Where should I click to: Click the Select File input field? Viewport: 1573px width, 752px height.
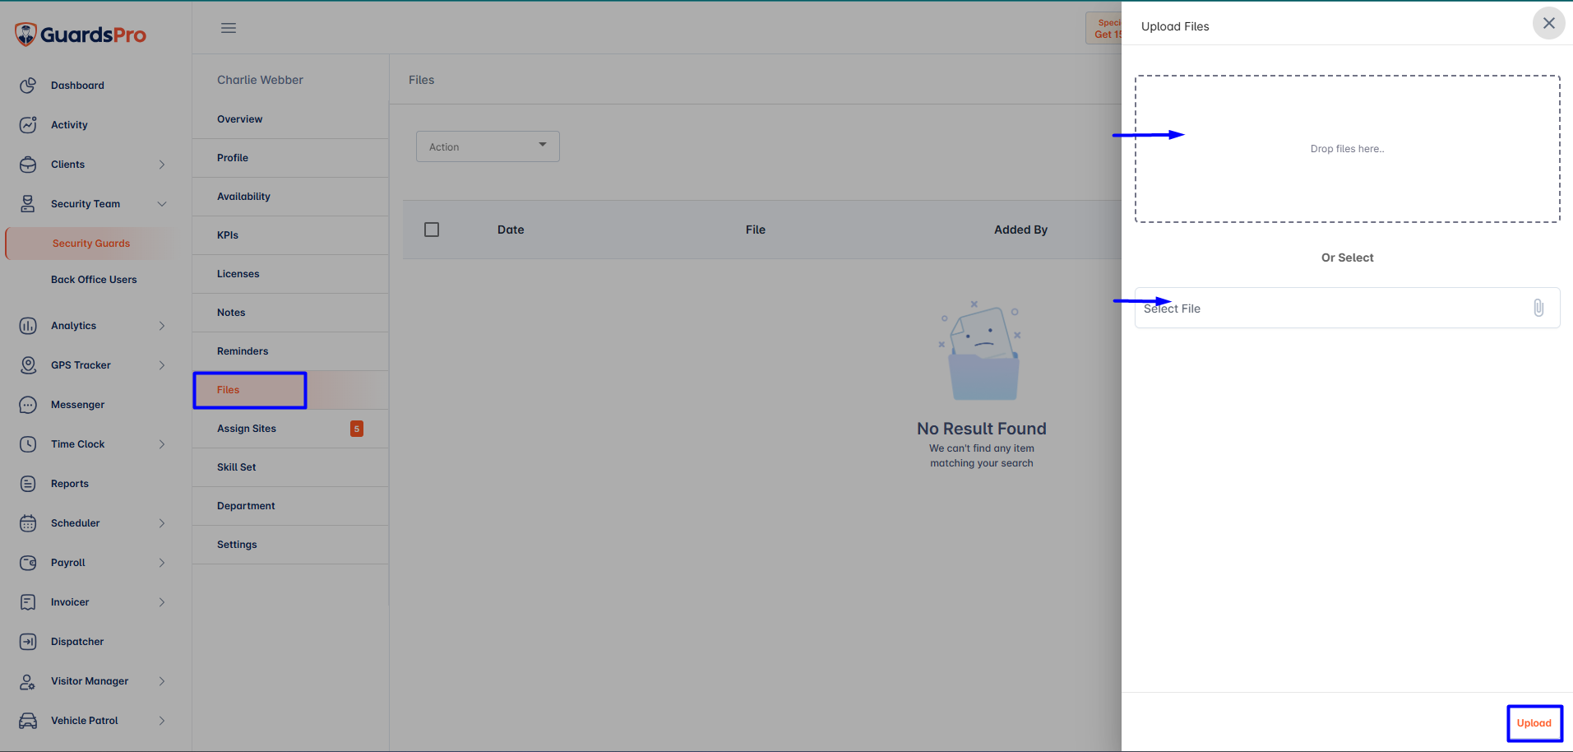coord(1347,308)
